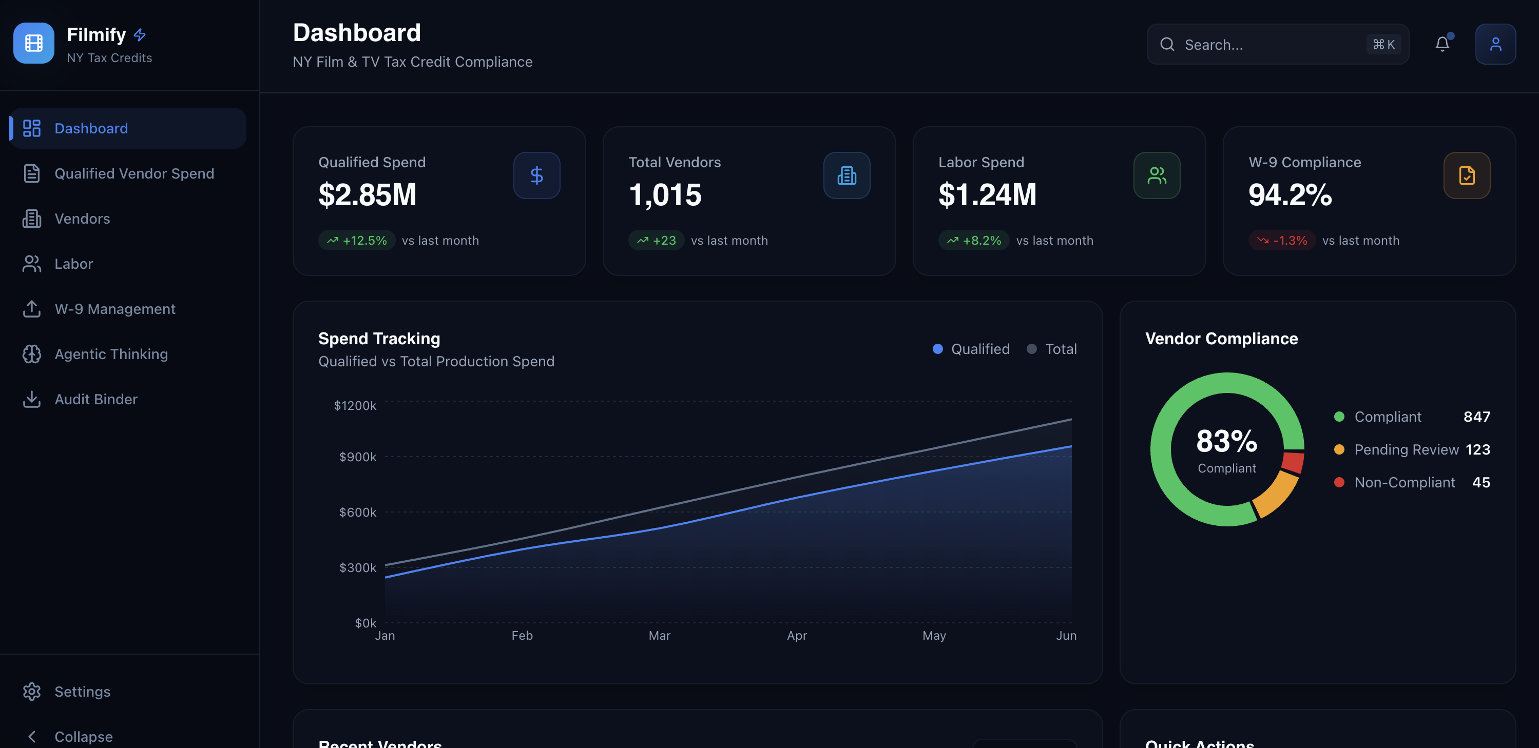
Task: Click the Filmify film logo icon
Action: [x=34, y=43]
